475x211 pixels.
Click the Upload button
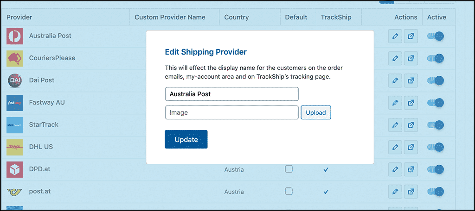[x=316, y=112]
